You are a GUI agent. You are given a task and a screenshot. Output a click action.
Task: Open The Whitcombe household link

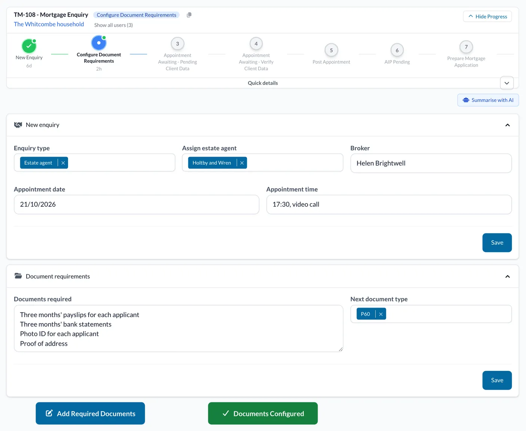49,24
